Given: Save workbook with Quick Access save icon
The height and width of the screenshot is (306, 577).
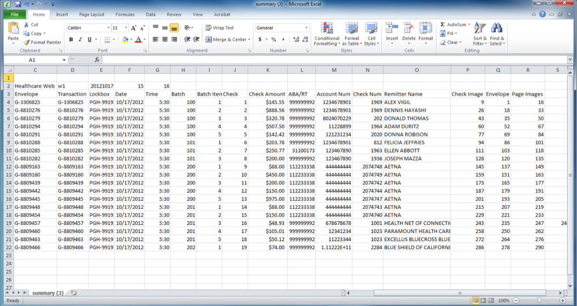Looking at the screenshot, I should pyautogui.click(x=18, y=4).
